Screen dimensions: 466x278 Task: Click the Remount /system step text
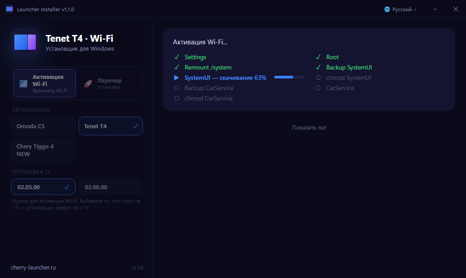pos(208,67)
